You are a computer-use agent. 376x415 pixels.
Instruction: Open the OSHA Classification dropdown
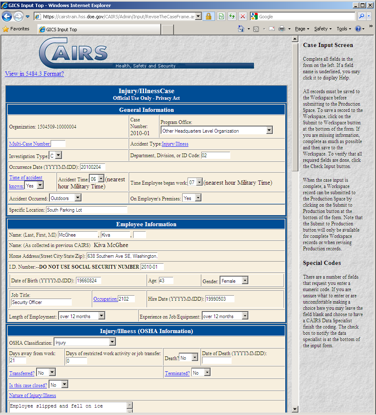click(112, 342)
